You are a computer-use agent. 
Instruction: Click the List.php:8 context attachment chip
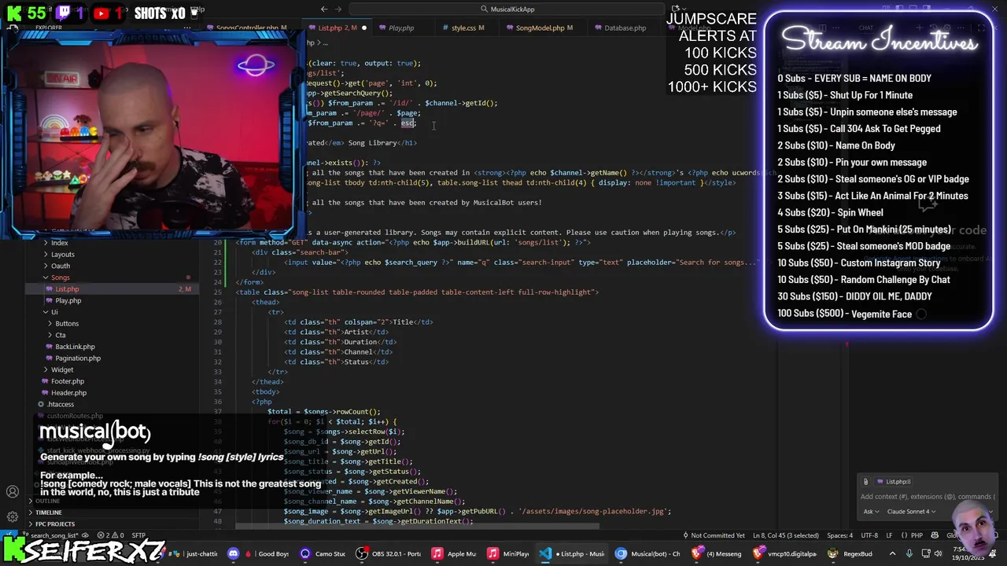click(893, 482)
